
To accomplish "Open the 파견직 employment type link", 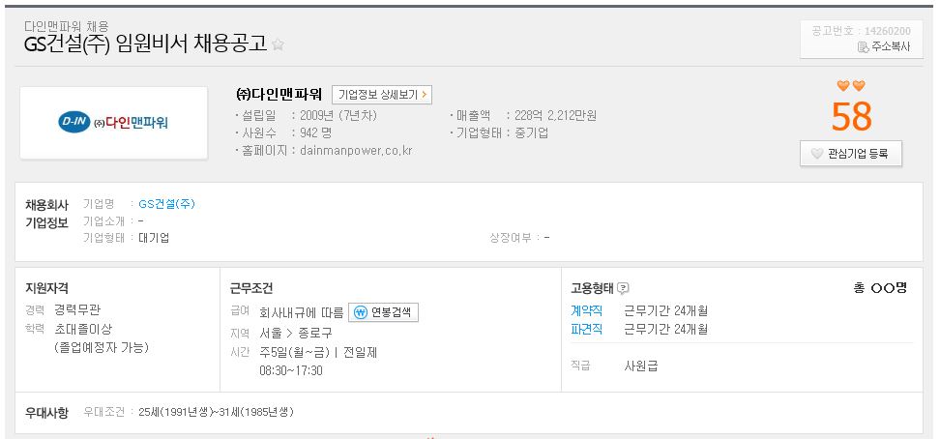I will (x=586, y=329).
